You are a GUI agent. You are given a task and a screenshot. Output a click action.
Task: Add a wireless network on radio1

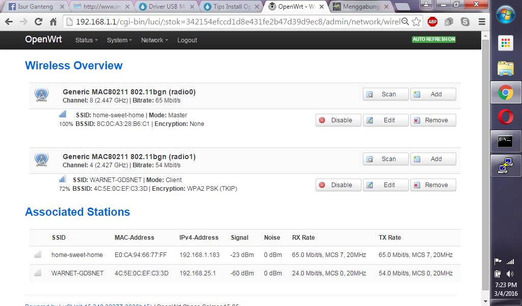[433, 159]
